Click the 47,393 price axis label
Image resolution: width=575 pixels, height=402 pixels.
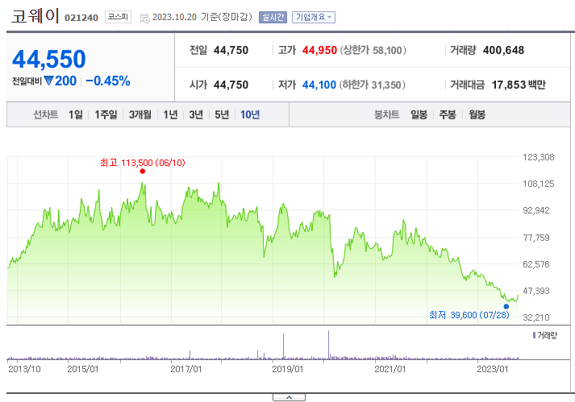[x=536, y=291]
